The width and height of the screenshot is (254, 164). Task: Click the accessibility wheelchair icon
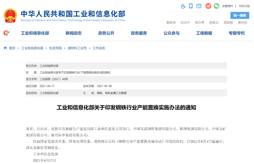[183, 6]
